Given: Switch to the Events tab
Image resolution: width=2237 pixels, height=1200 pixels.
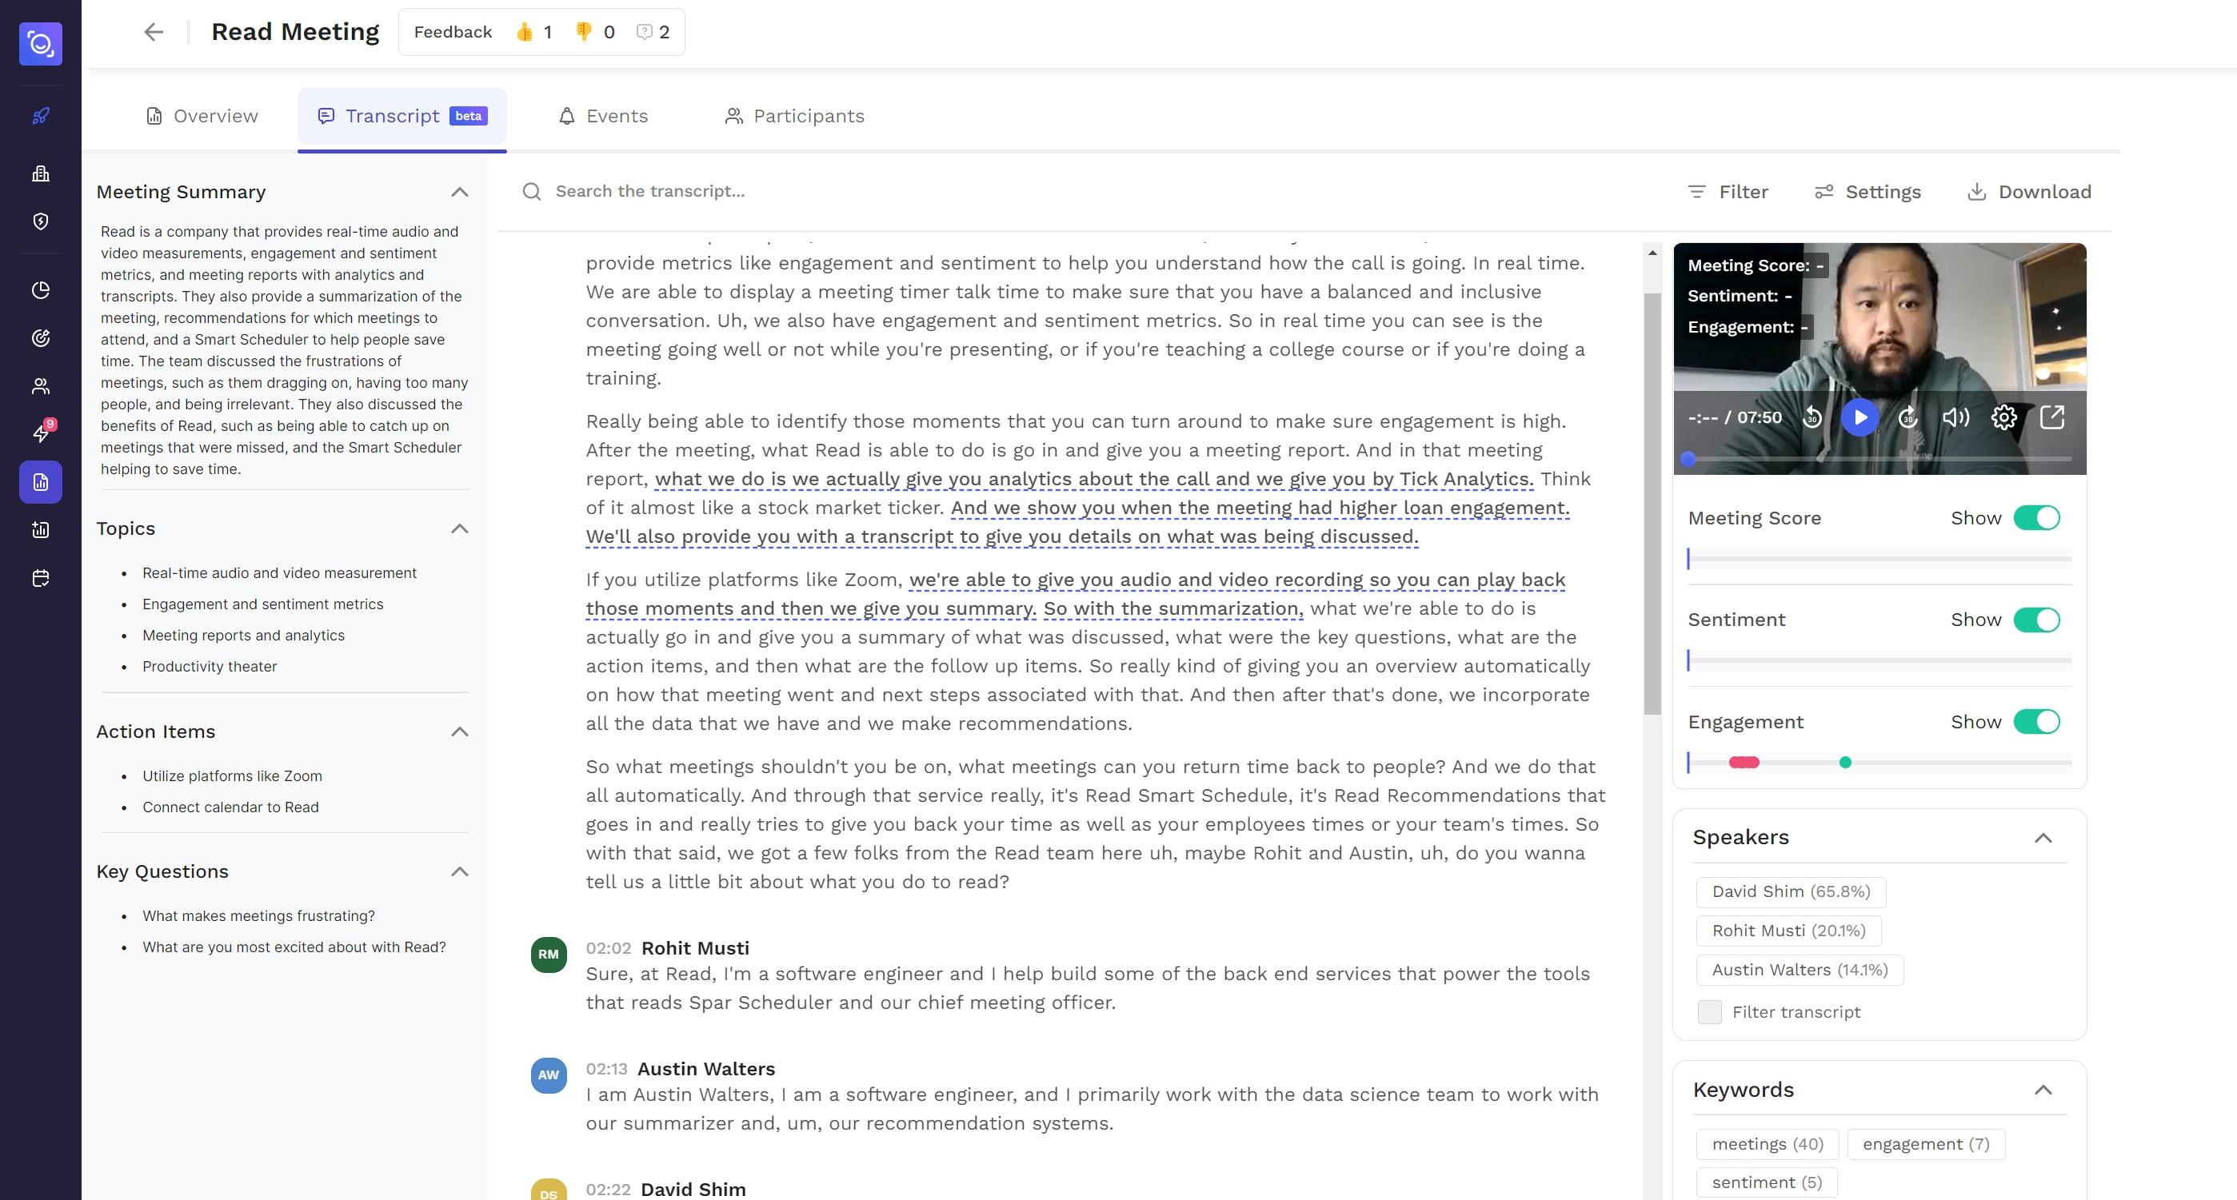Looking at the screenshot, I should coord(604,117).
